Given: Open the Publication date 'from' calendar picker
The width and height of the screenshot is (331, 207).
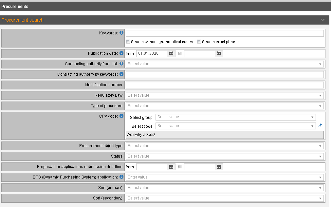Looking at the screenshot, I should point(171,53).
